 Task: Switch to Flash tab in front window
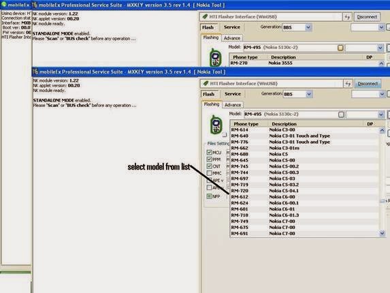[x=209, y=94]
